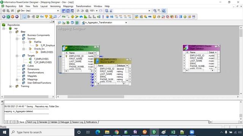Open the 100% zoom level dropdown
243x136 pixels.
(97, 11)
